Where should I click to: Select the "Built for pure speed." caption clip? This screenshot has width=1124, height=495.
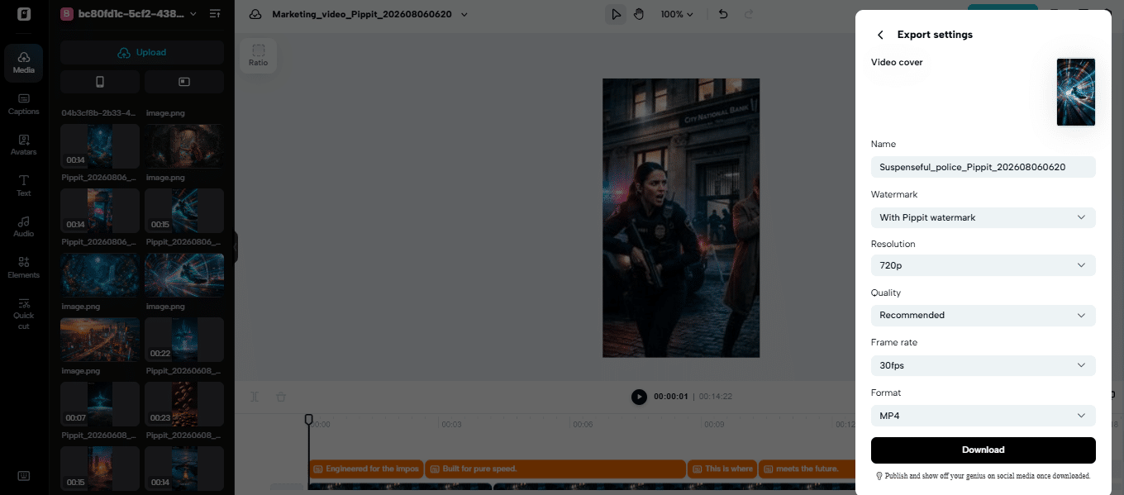pos(556,469)
